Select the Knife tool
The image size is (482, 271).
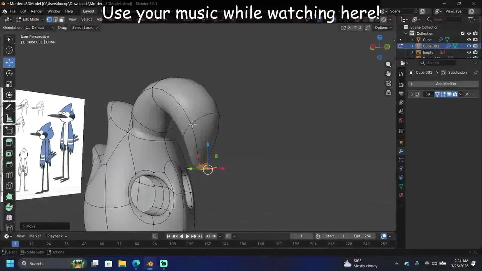(9, 186)
